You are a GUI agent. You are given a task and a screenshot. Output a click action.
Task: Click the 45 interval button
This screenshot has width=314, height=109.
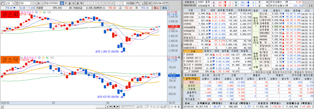[109, 3]
